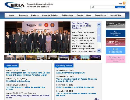Open the Publications menu item

click(67, 15)
